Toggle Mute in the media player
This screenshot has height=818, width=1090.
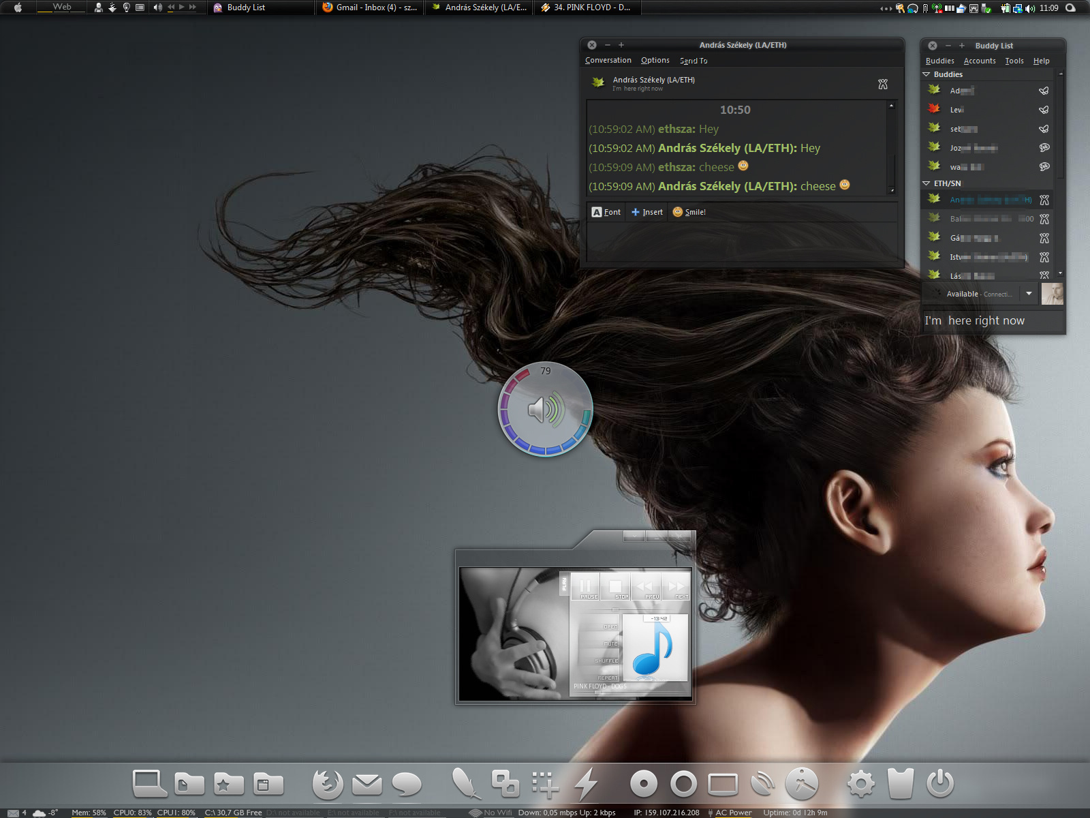599,640
